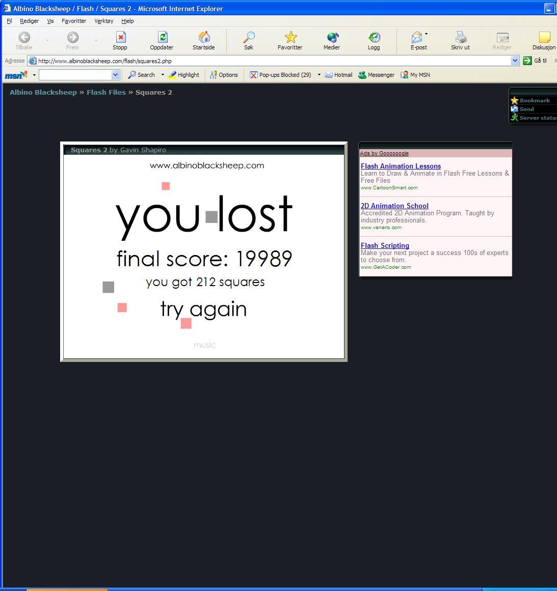557x591 pixels.
Task: Expand the E-post dropdown arrow
Action: click(427, 34)
